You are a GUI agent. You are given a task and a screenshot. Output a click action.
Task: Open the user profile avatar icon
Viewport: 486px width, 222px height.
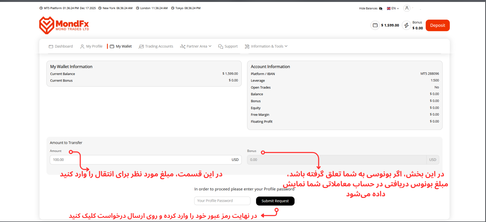407,8
